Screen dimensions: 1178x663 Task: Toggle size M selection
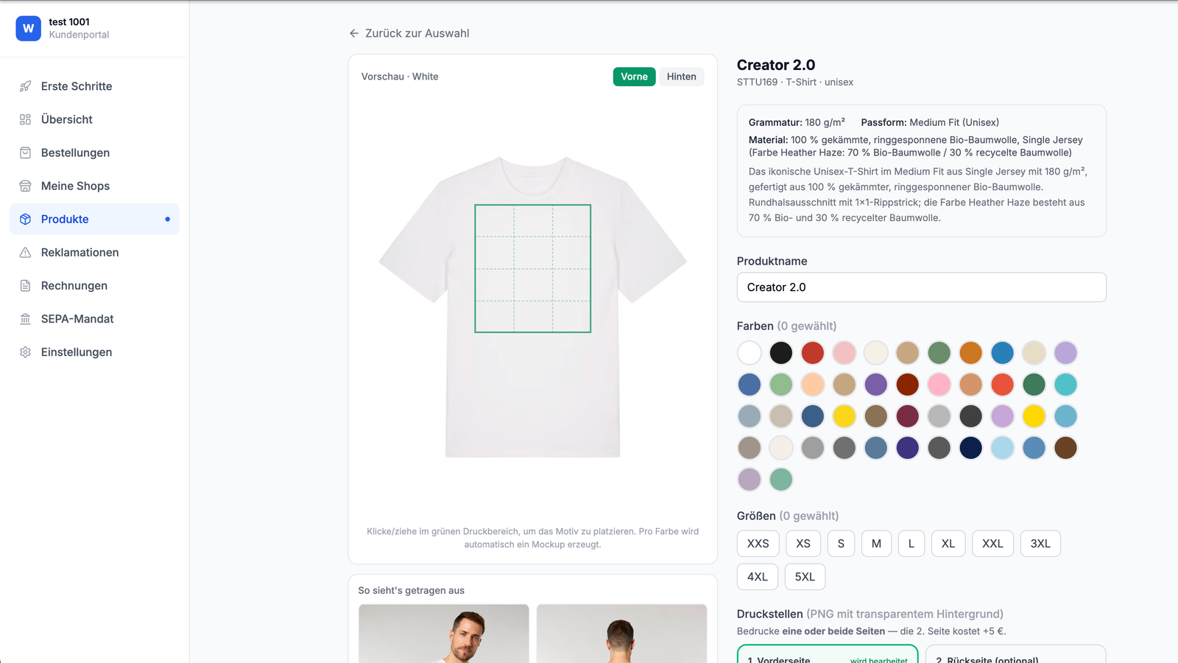pyautogui.click(x=876, y=544)
